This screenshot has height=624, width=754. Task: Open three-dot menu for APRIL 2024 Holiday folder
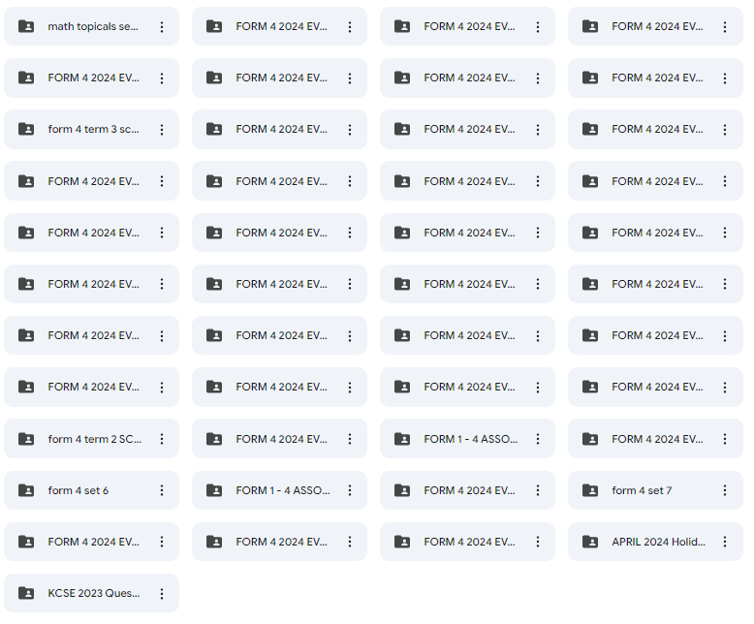tap(725, 542)
